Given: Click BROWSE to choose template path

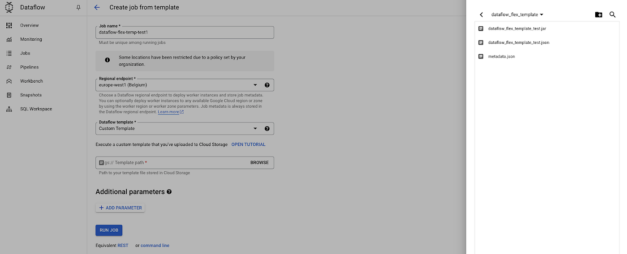Looking at the screenshot, I should pyautogui.click(x=259, y=163).
